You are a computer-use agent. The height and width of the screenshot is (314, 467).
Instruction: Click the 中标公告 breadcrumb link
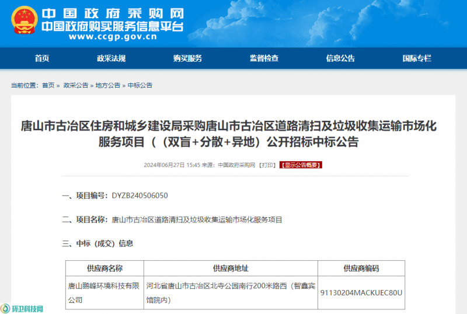[x=140, y=85]
